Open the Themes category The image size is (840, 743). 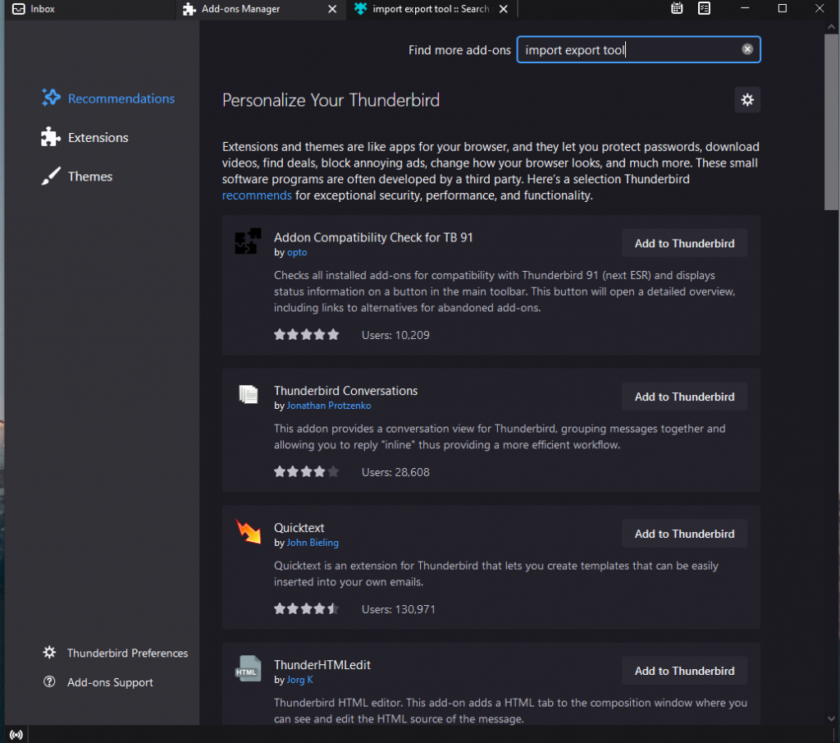[x=78, y=177]
